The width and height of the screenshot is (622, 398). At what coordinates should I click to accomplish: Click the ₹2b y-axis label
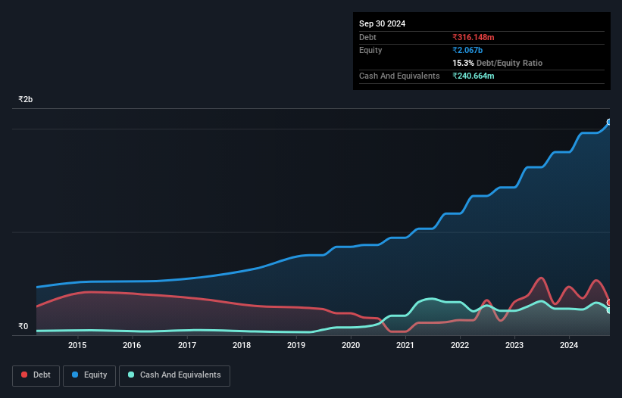tap(26, 99)
